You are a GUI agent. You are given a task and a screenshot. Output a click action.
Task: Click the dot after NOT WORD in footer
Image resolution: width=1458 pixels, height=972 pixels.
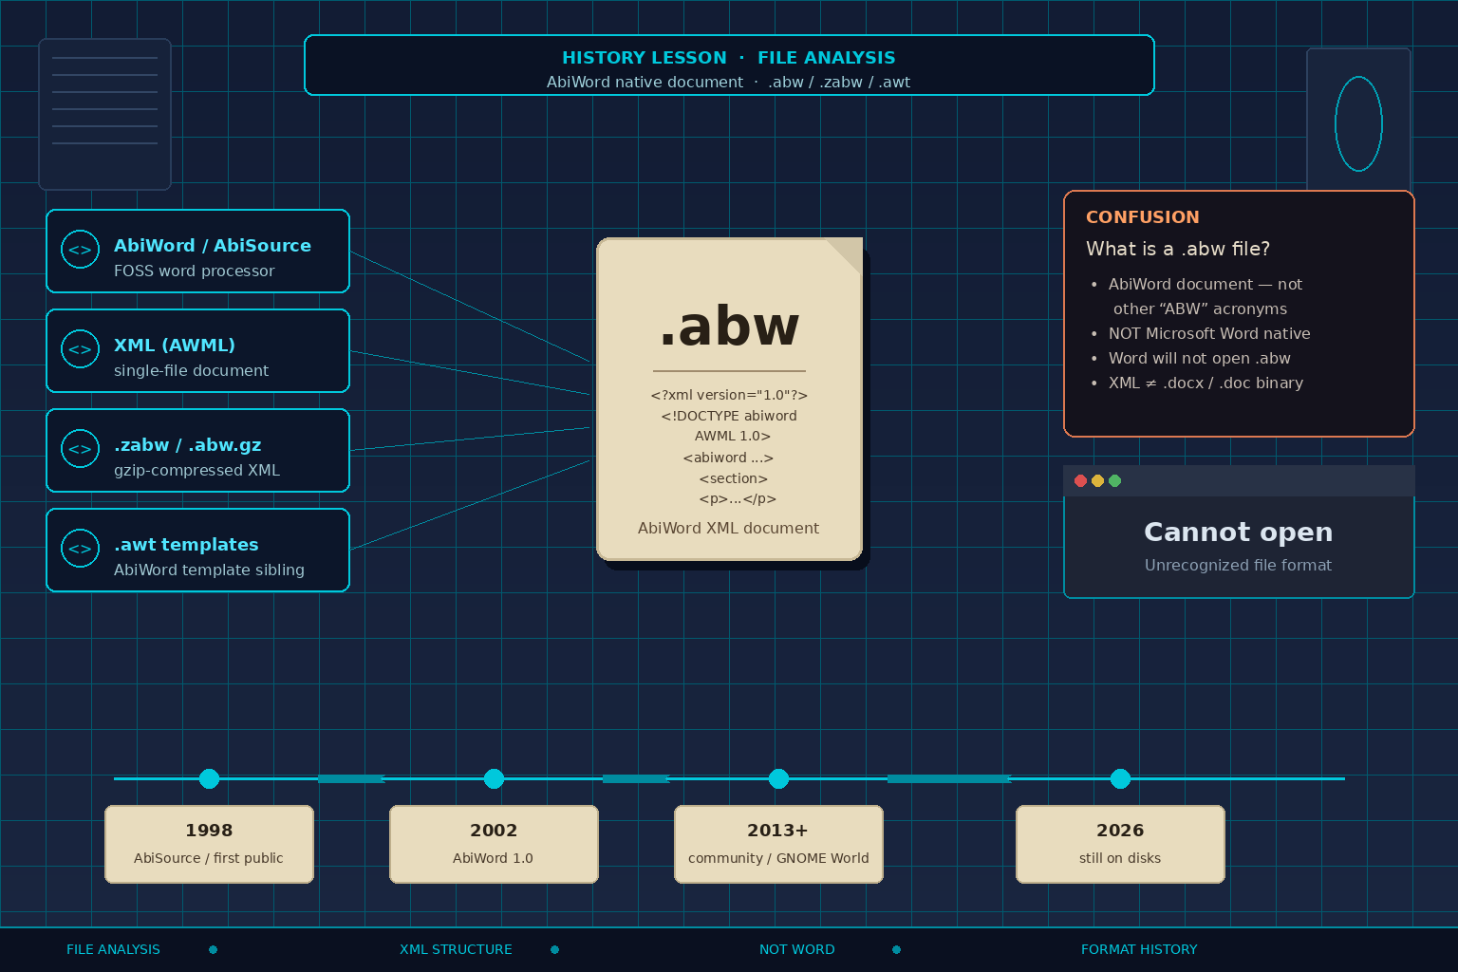point(896,949)
